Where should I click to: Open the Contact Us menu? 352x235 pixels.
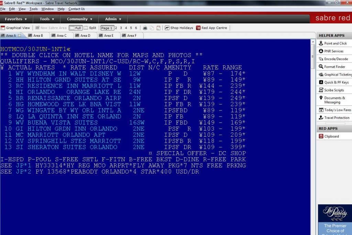77,9
